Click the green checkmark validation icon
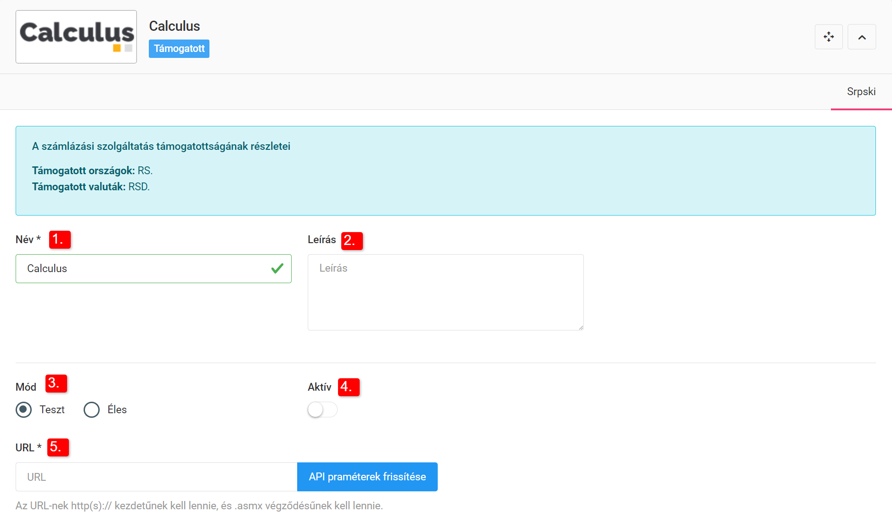 277,268
